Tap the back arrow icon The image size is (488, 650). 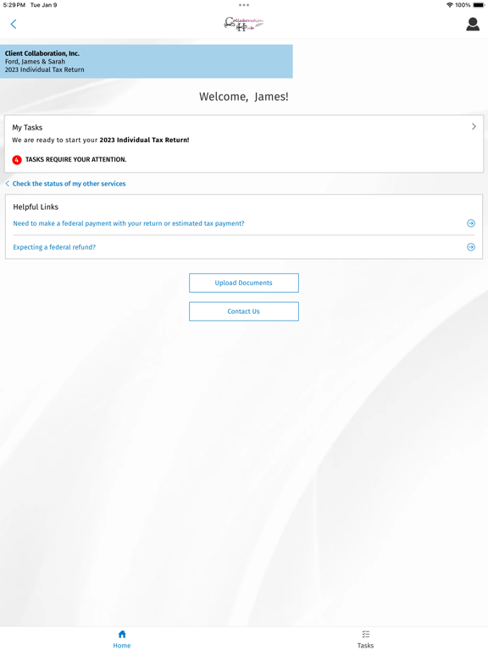coord(14,24)
